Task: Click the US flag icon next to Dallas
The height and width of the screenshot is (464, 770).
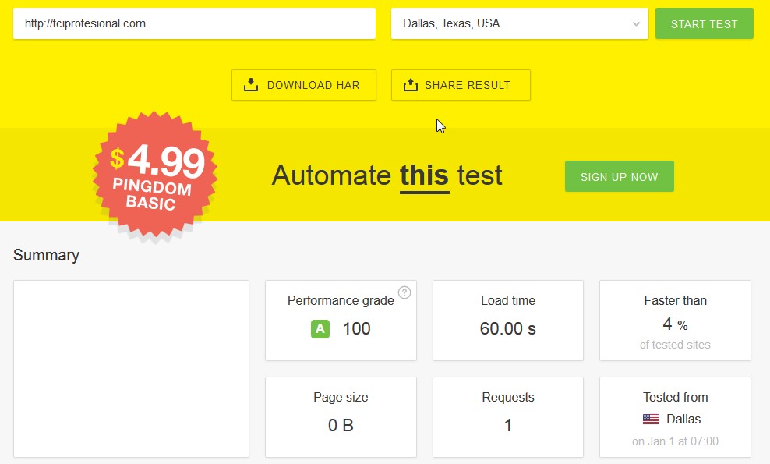Action: tap(651, 420)
